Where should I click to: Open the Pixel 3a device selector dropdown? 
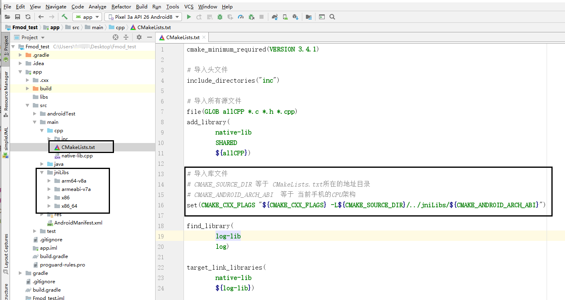(143, 17)
